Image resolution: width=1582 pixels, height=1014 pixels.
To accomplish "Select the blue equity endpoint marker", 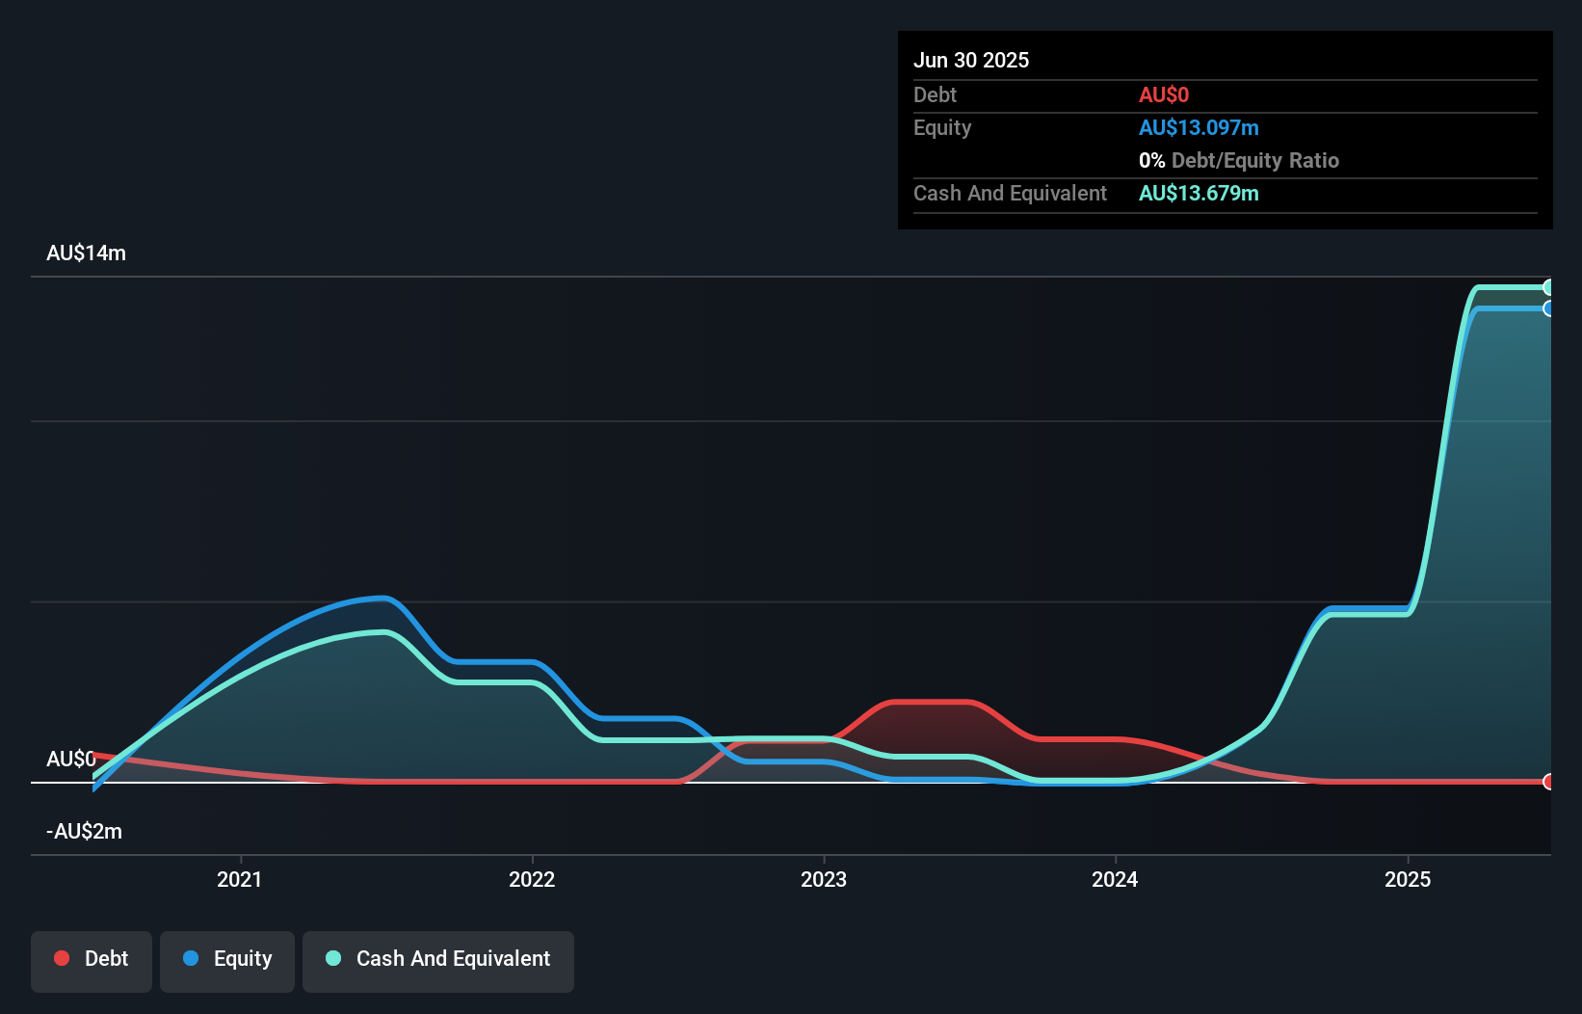I will tap(1548, 308).
